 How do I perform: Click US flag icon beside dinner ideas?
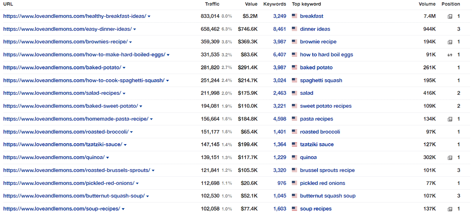(294, 29)
